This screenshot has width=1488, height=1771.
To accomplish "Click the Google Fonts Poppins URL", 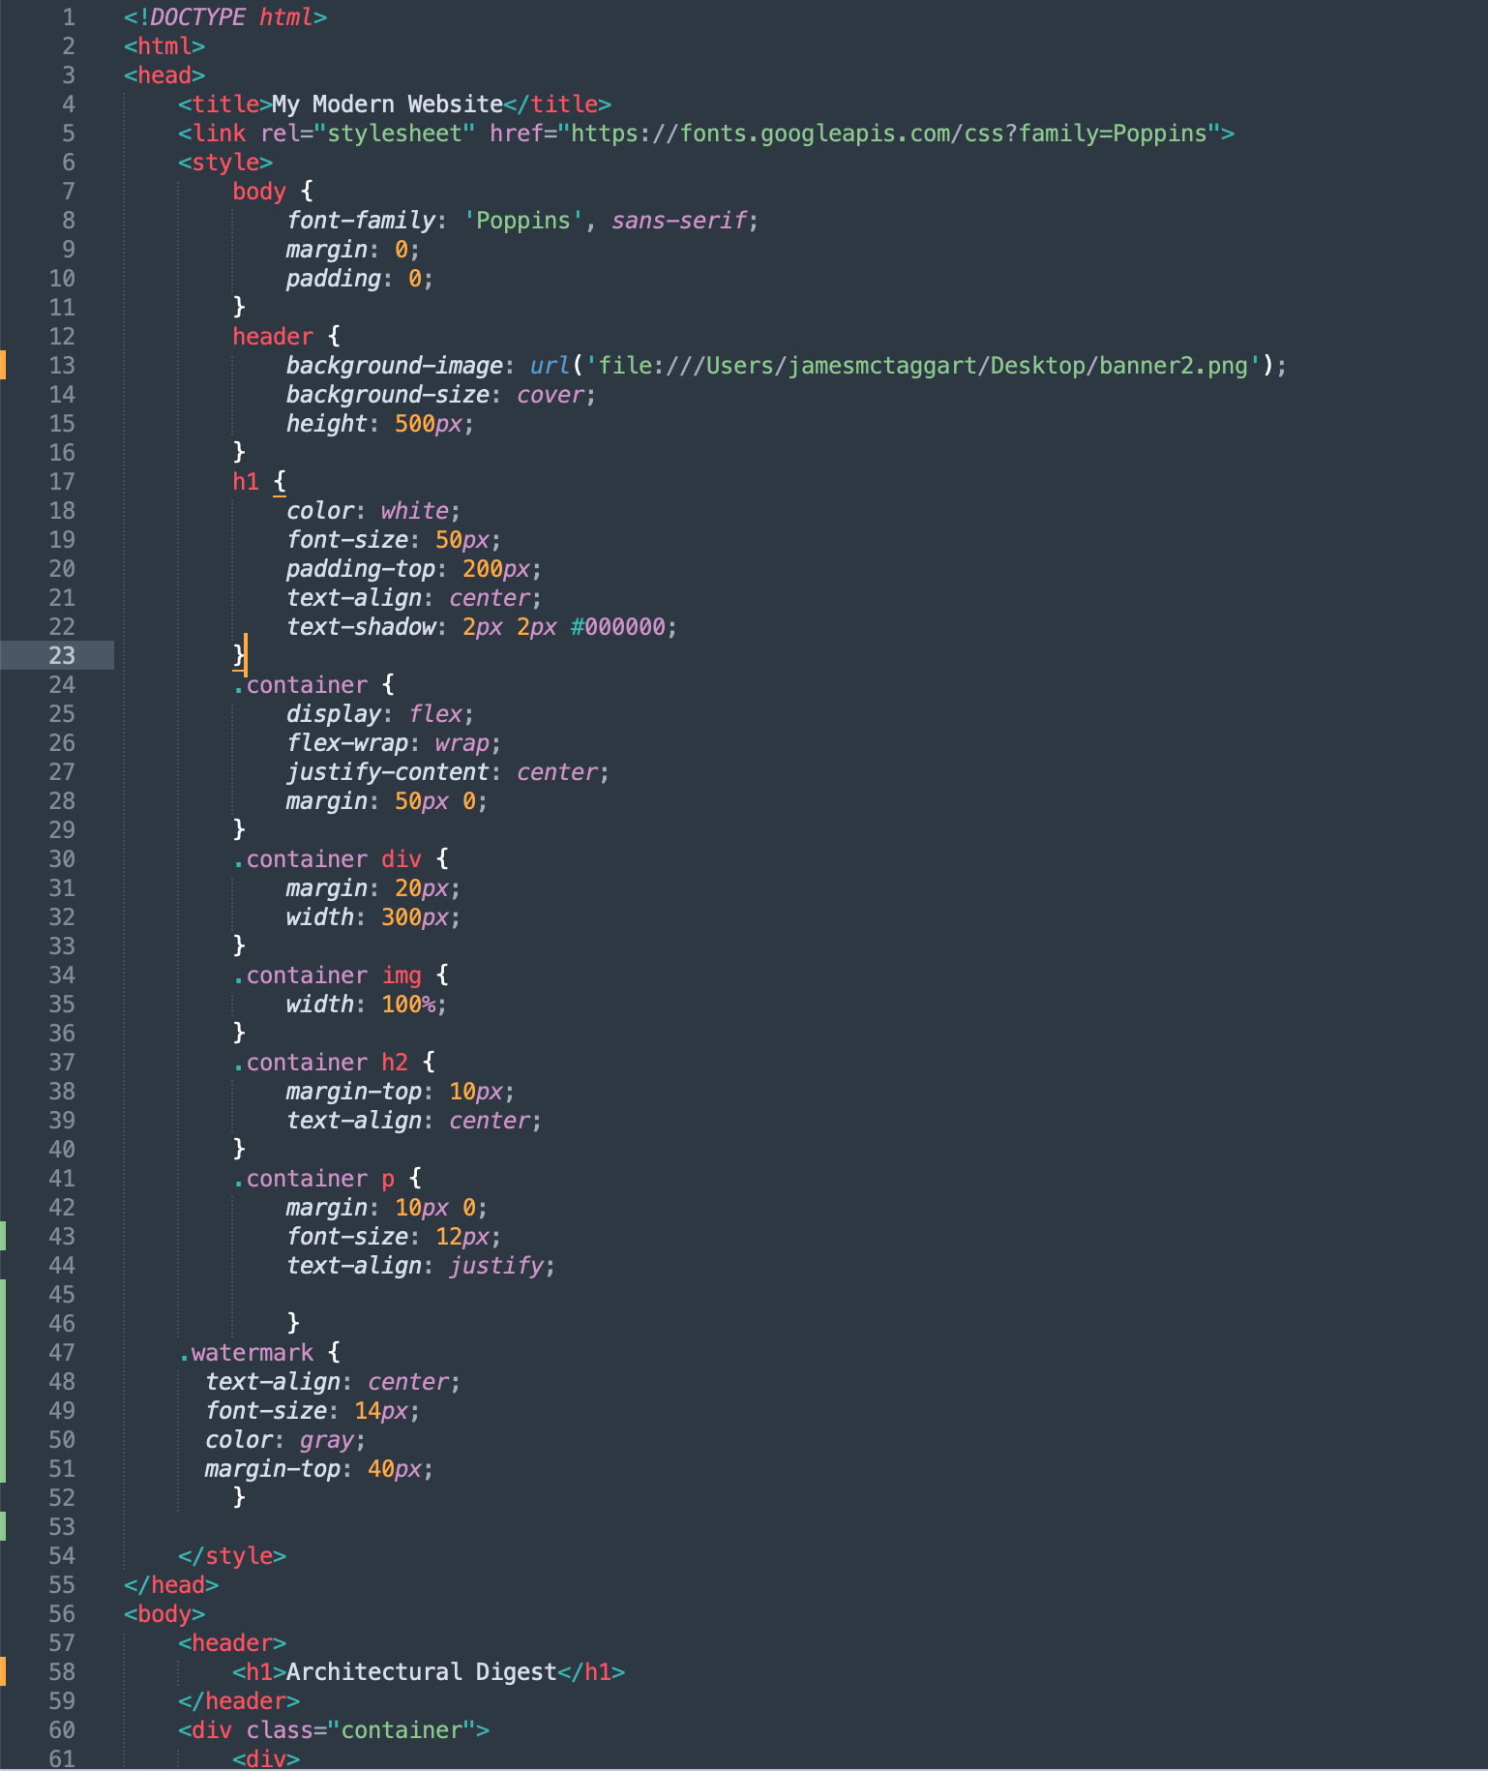I will (x=889, y=133).
